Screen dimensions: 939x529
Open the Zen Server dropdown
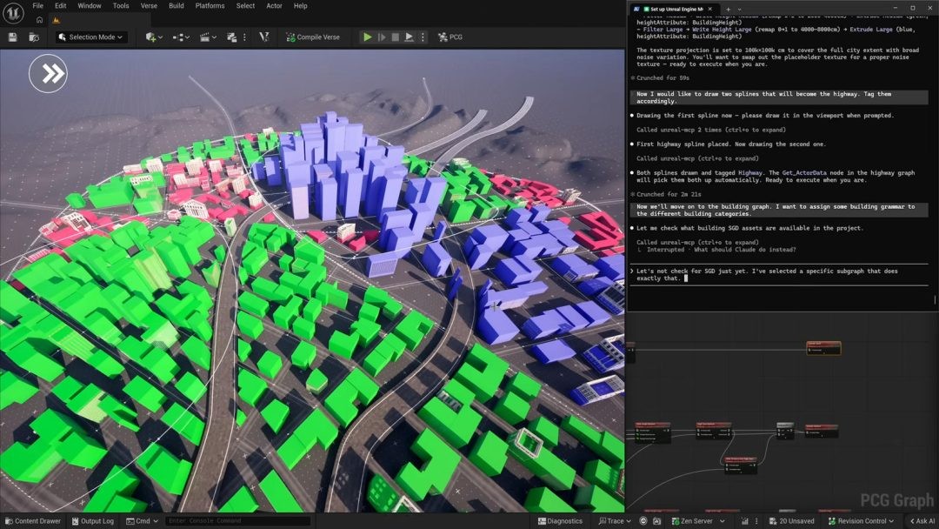(697, 521)
